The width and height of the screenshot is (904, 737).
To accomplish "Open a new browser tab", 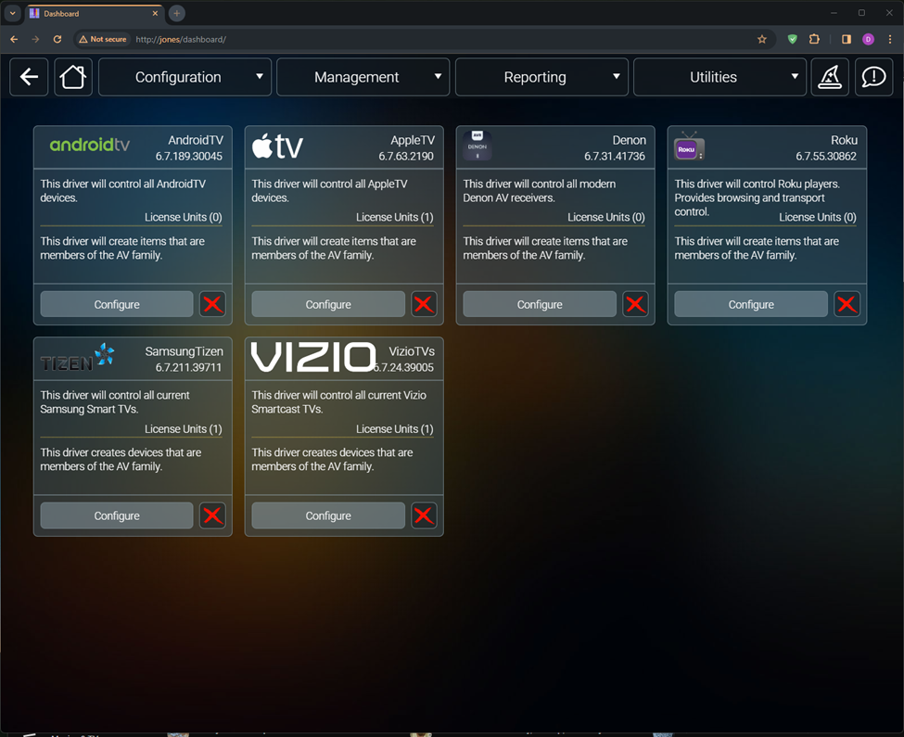I will tap(177, 13).
